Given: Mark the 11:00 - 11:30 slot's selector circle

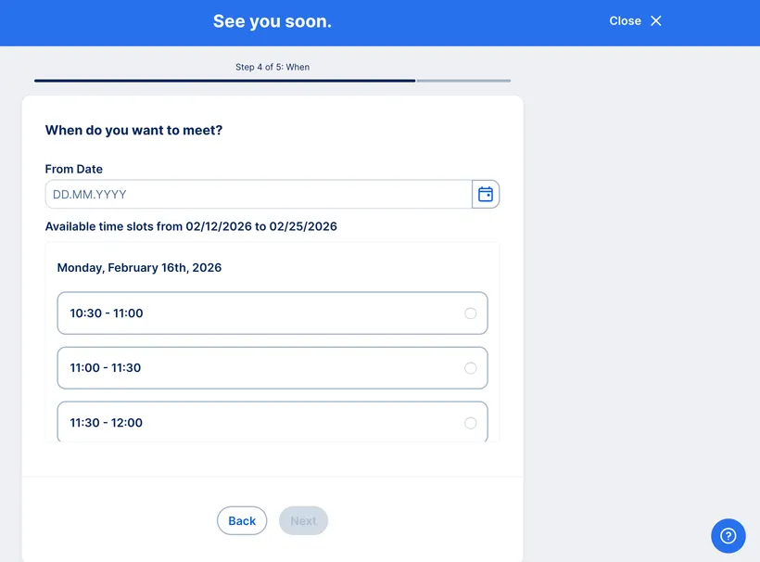Looking at the screenshot, I should tap(471, 367).
